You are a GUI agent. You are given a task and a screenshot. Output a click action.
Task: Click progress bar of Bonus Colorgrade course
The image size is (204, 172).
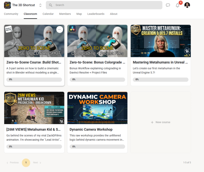[97, 79]
